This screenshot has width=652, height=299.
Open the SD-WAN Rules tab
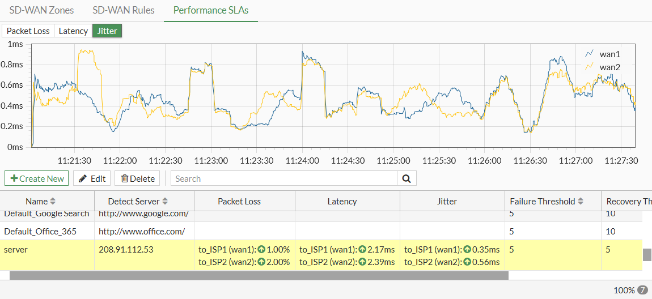123,10
